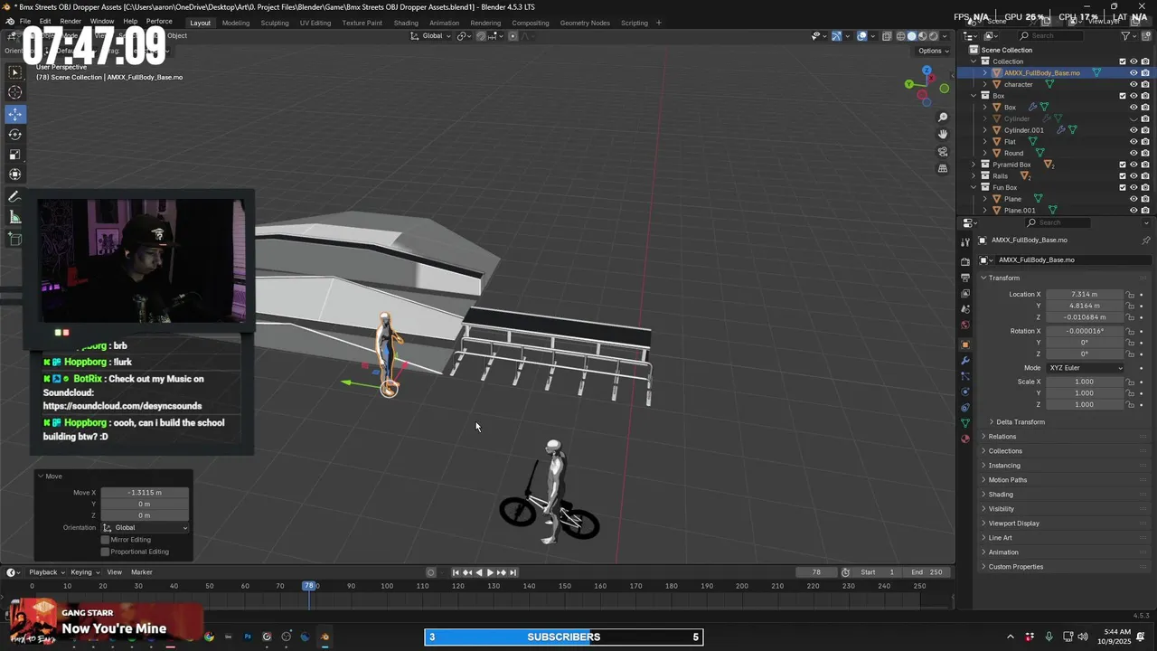Enable the Mirror Editing checkbox
Image resolution: width=1157 pixels, height=651 pixels.
(x=105, y=540)
